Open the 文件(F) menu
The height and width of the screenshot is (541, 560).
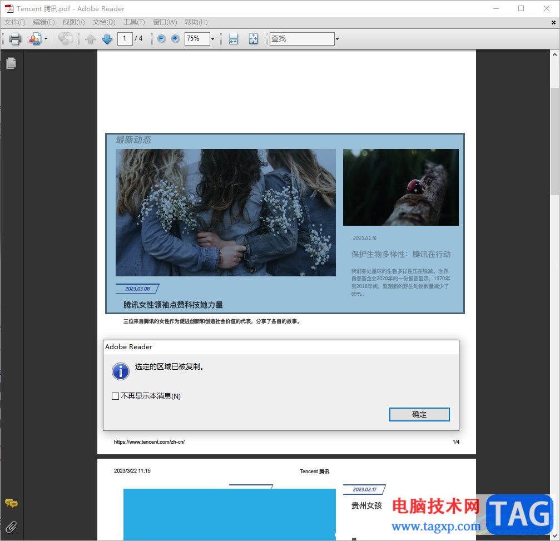tap(15, 22)
